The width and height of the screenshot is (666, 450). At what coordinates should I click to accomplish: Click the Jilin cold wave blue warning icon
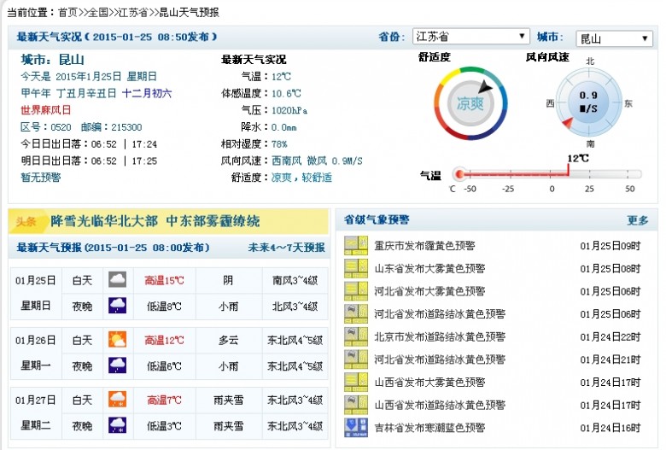[x=355, y=428]
